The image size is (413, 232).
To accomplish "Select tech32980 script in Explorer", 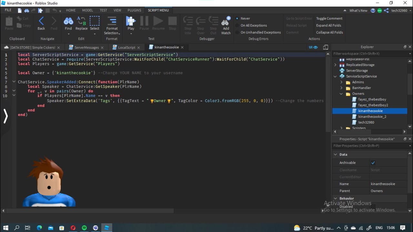I will tap(366, 122).
